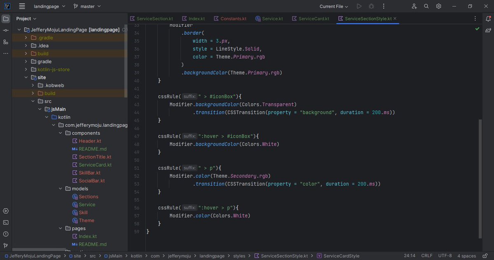Expand the .idea folder
Viewport: 494px width, 260px height.
tap(26, 46)
